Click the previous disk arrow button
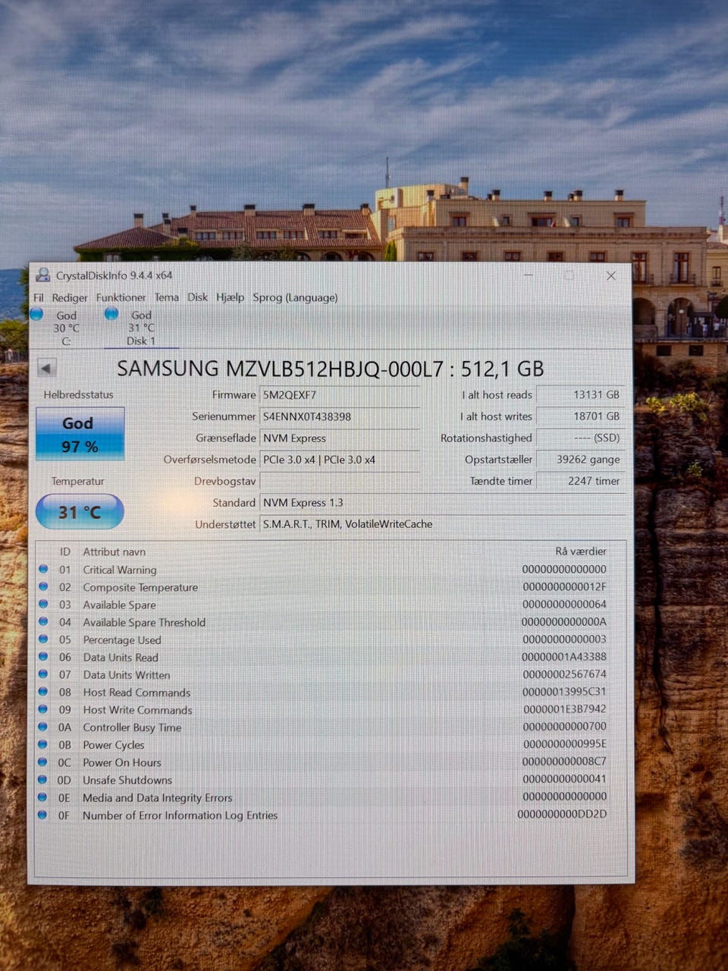Viewport: 728px width, 971px height. click(x=47, y=369)
